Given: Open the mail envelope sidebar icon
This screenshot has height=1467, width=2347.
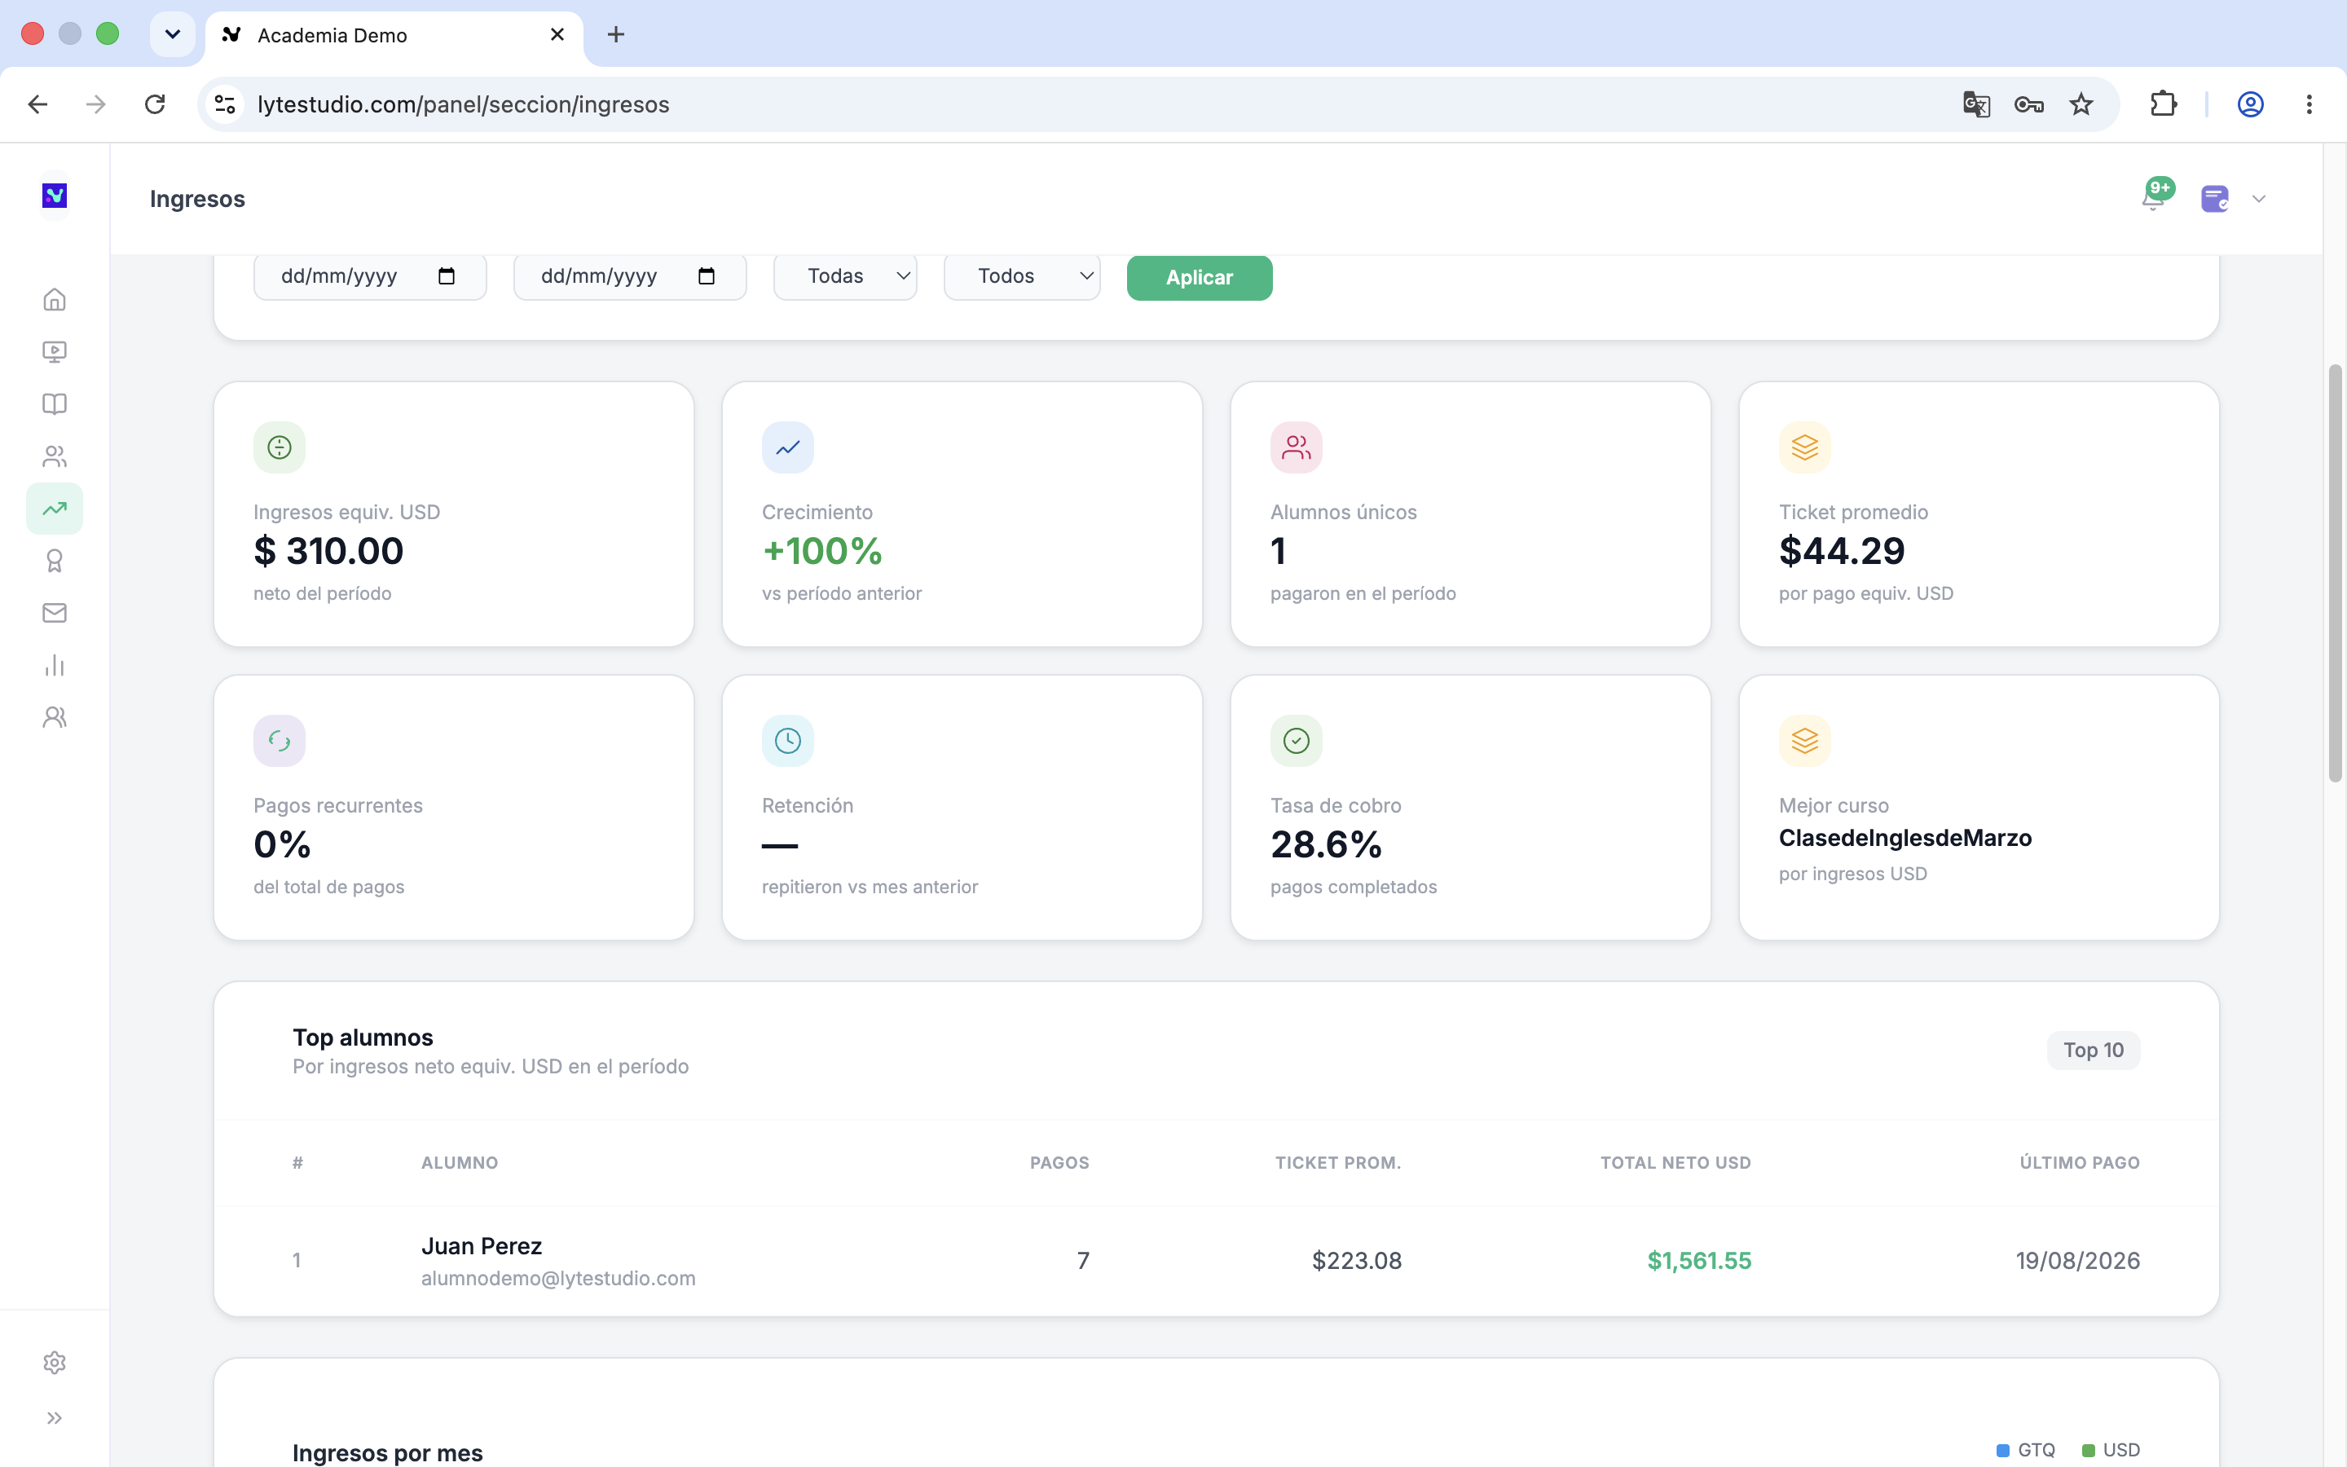Looking at the screenshot, I should point(55,613).
